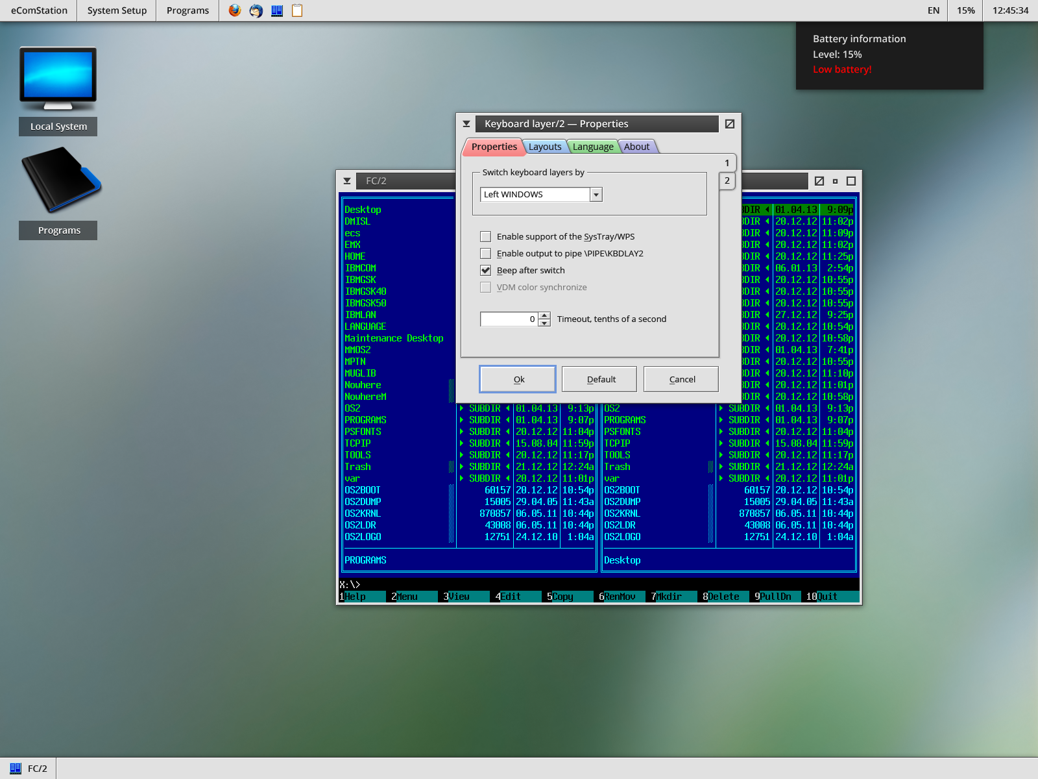Select OS2DUMP in FC/2 right panel

click(622, 502)
